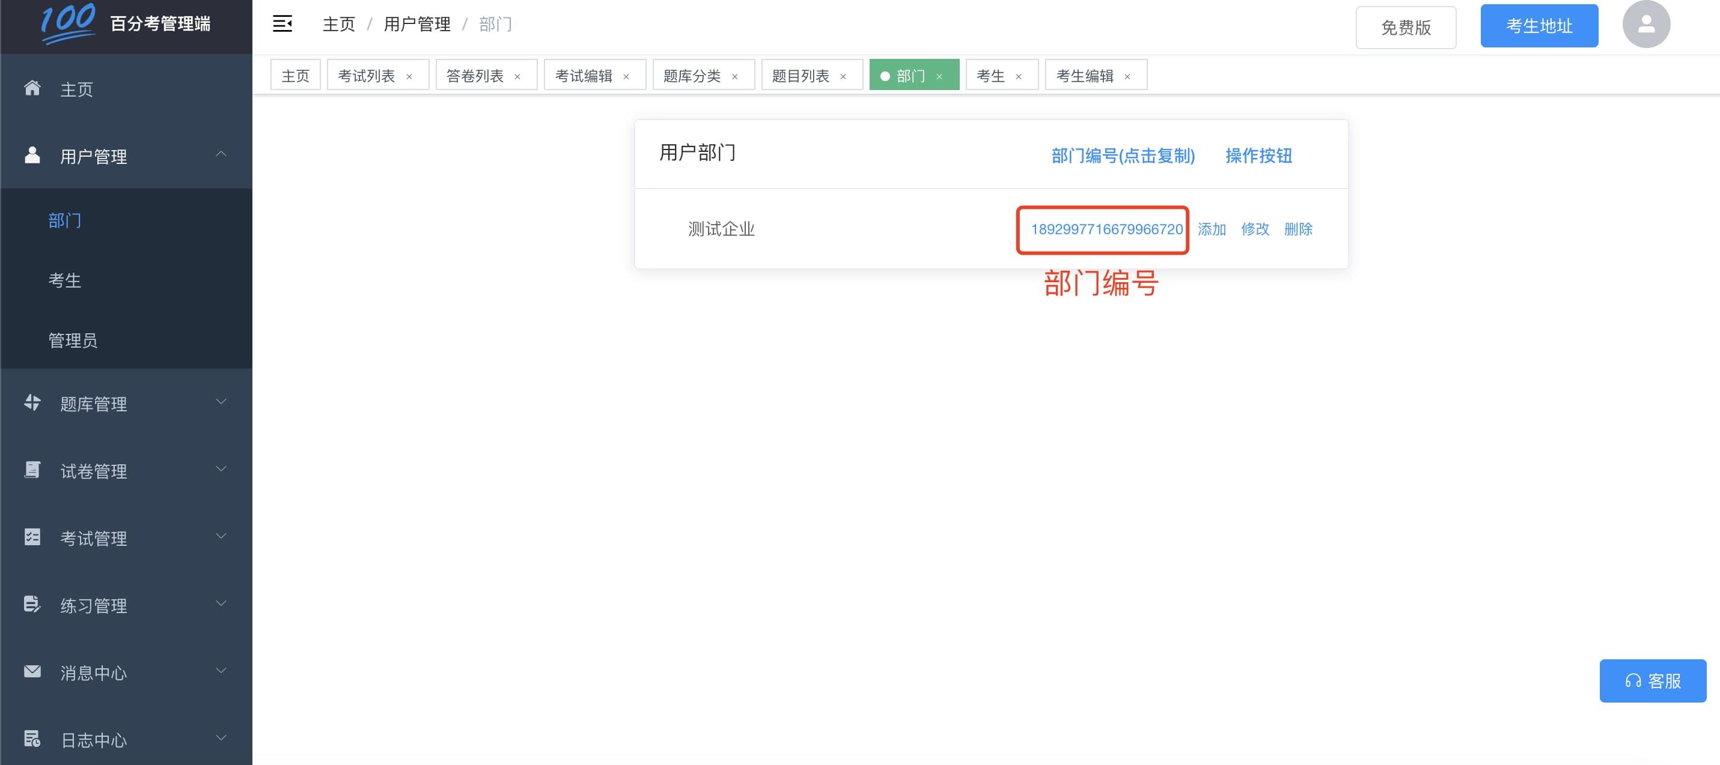
Task: Open the 考生 submenu item
Action: 65,280
